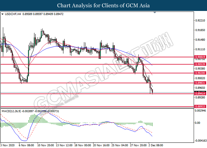This screenshot has width=207, height=148.
Task: Click the 25 Nov 04:00 time label
Action: tap(120, 145)
